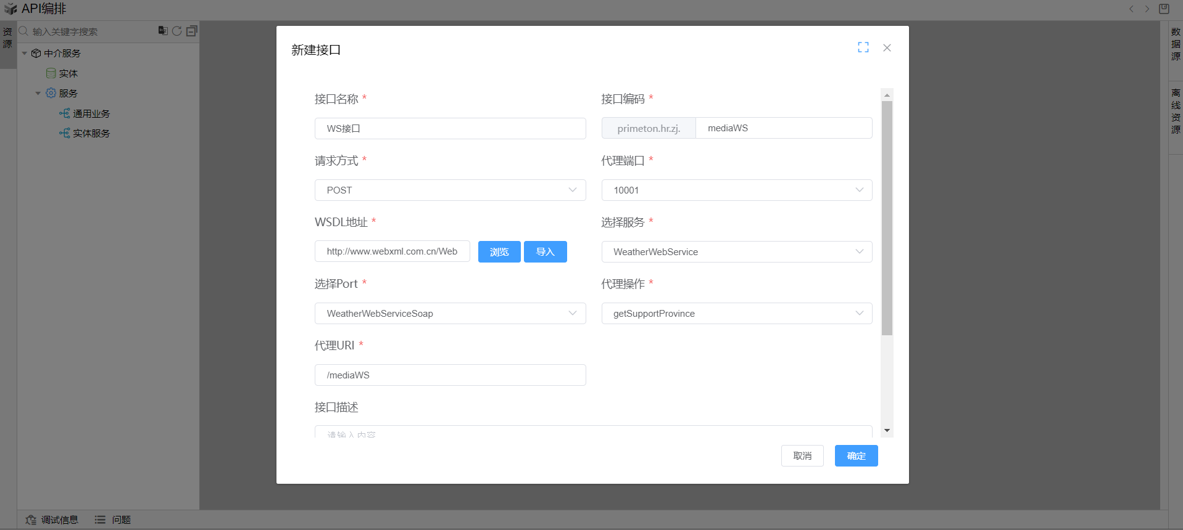This screenshot has width=1183, height=530.
Task: Click the fullscreen icon in the 新建接口 dialog
Action: click(x=863, y=47)
